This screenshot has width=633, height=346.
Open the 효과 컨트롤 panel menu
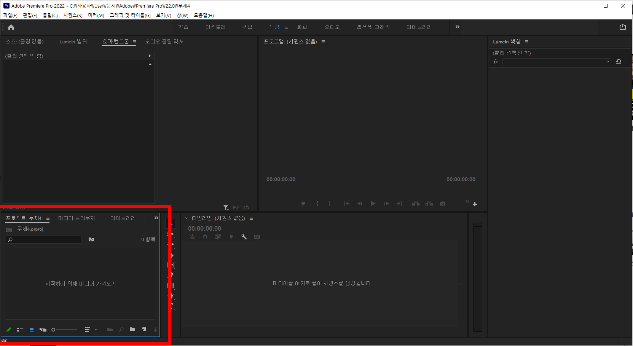(x=135, y=42)
